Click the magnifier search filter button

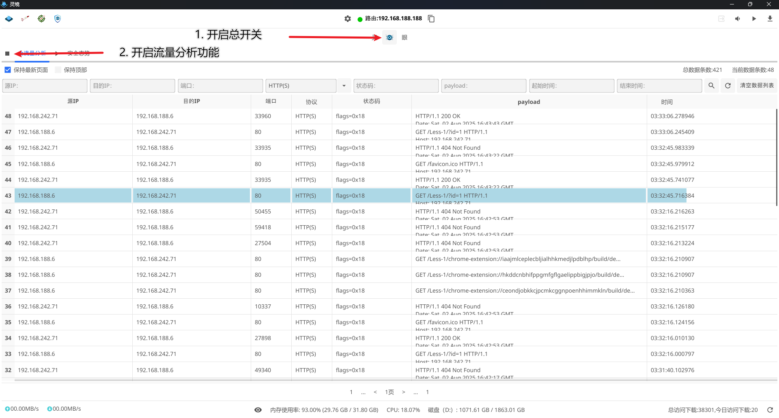point(711,86)
